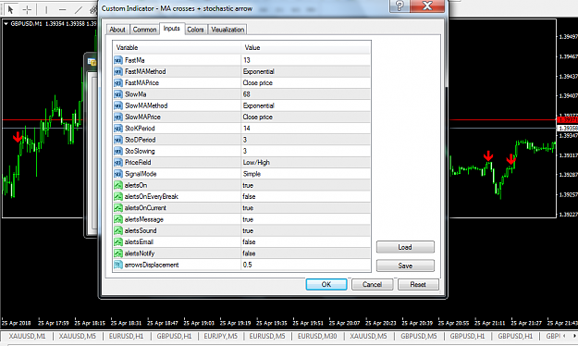Click the FastMAPrice variable icon
This screenshot has width=578, height=346.
[118, 83]
